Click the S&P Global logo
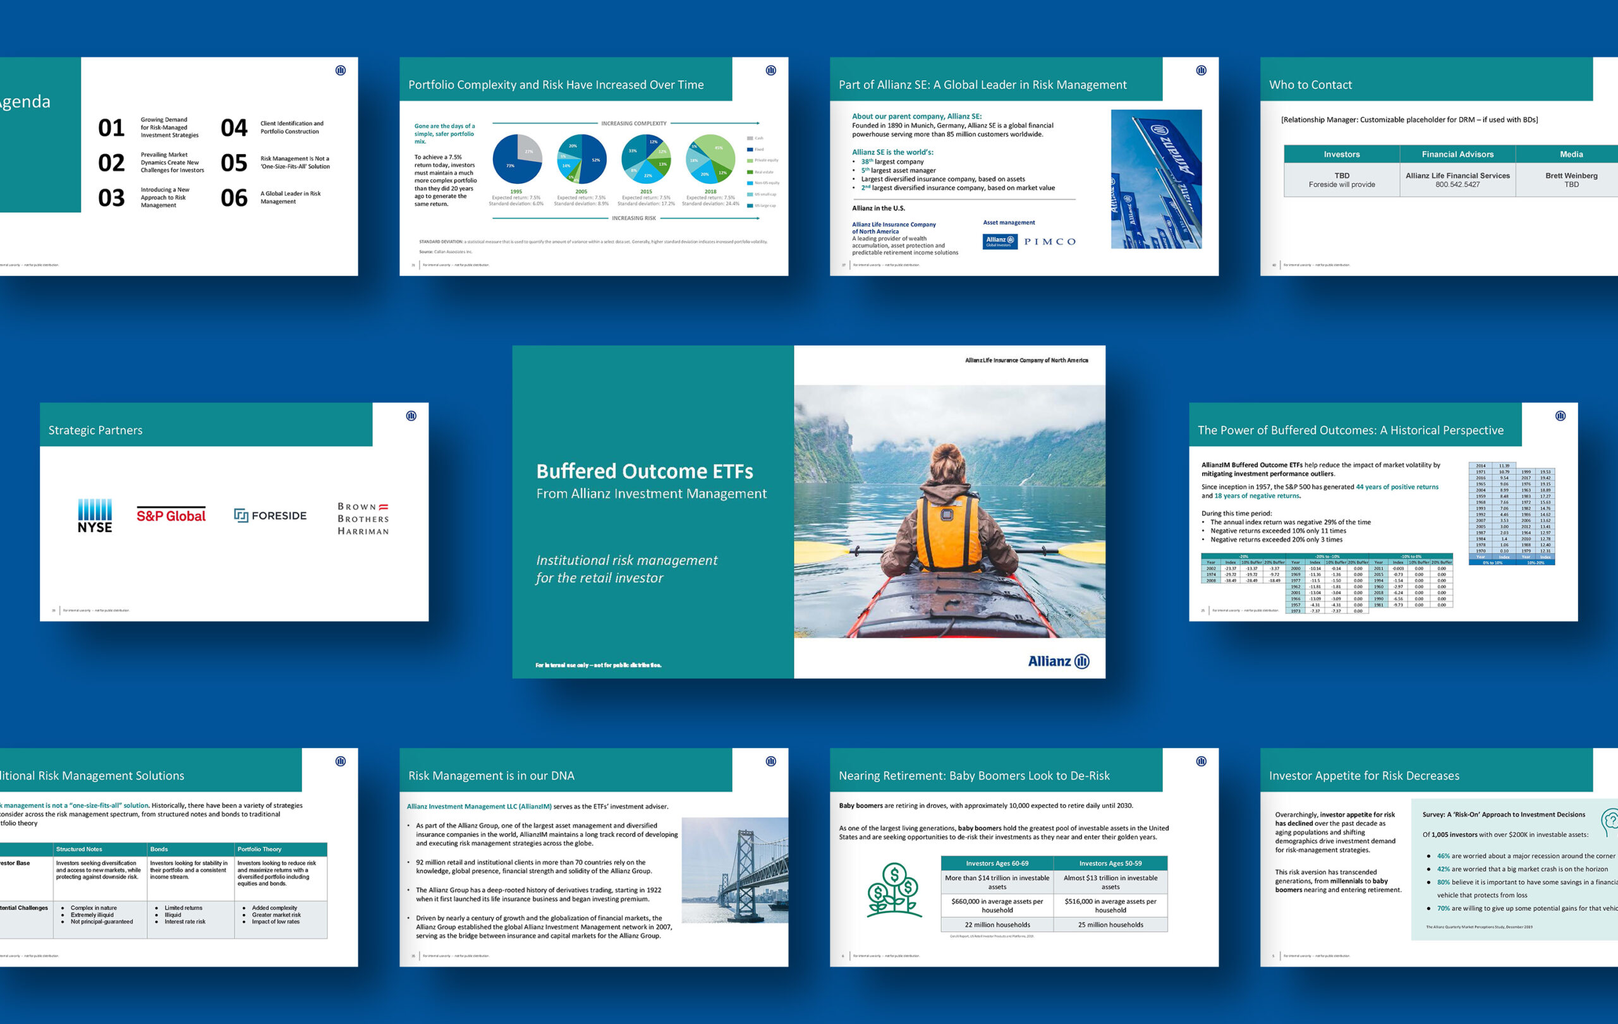 171,515
